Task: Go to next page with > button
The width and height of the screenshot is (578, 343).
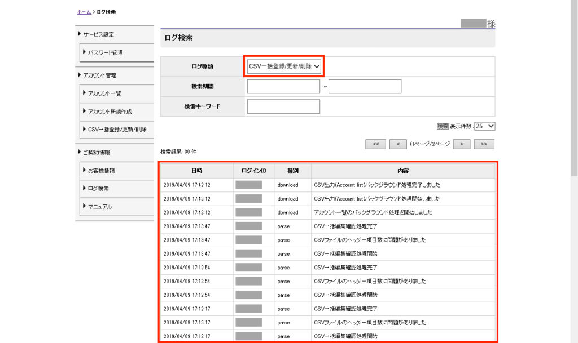Action: (x=462, y=144)
